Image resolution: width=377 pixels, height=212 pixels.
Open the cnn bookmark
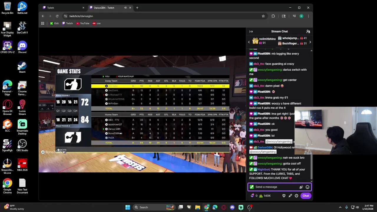(x=97, y=23)
